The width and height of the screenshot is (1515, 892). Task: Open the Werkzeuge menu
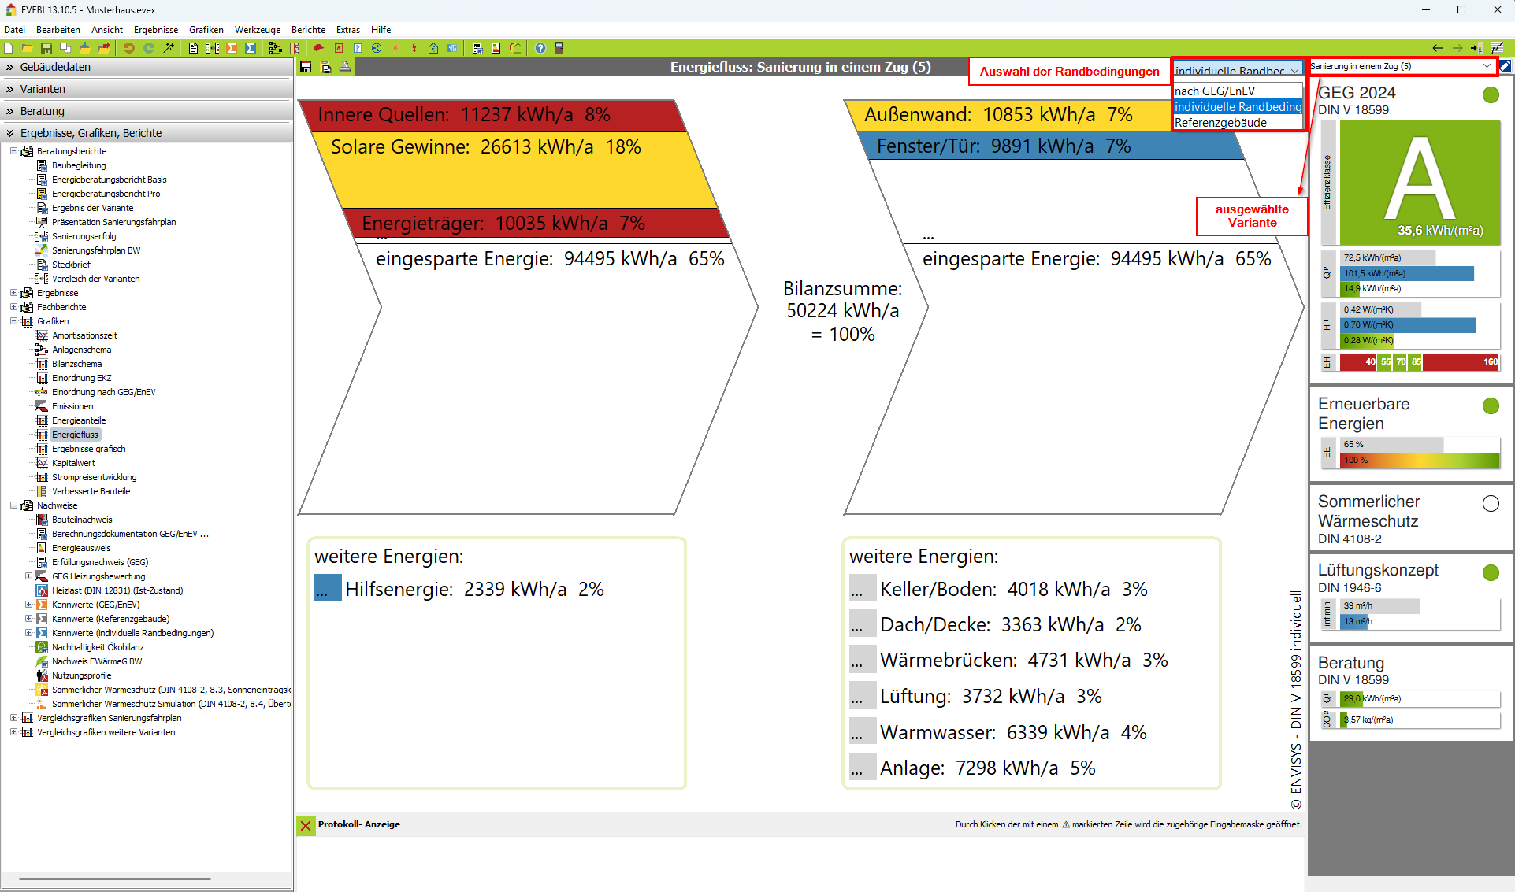[257, 30]
